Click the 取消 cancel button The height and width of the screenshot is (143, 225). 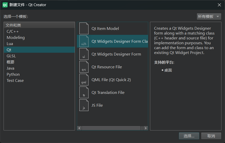pos(211,136)
